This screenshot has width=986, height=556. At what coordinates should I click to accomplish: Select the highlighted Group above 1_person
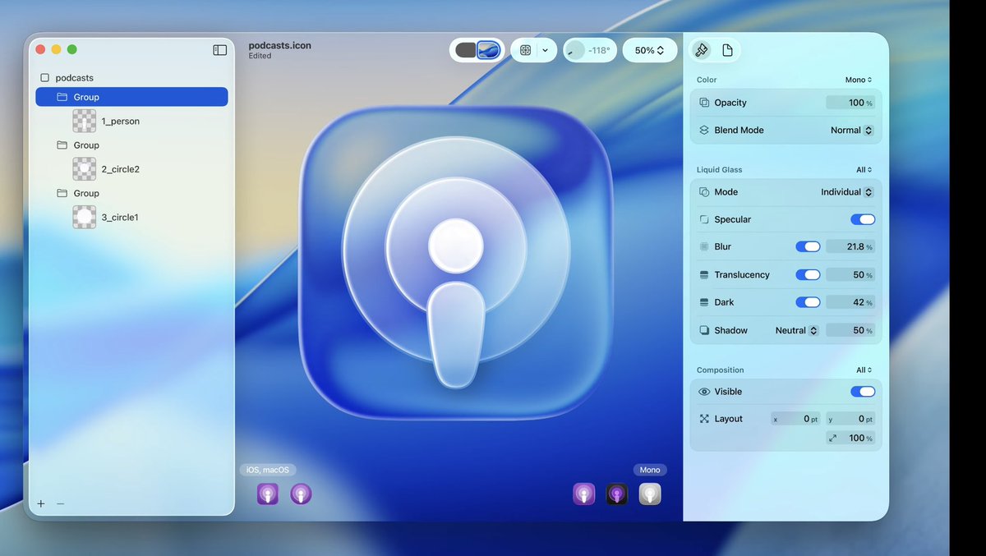coord(131,97)
